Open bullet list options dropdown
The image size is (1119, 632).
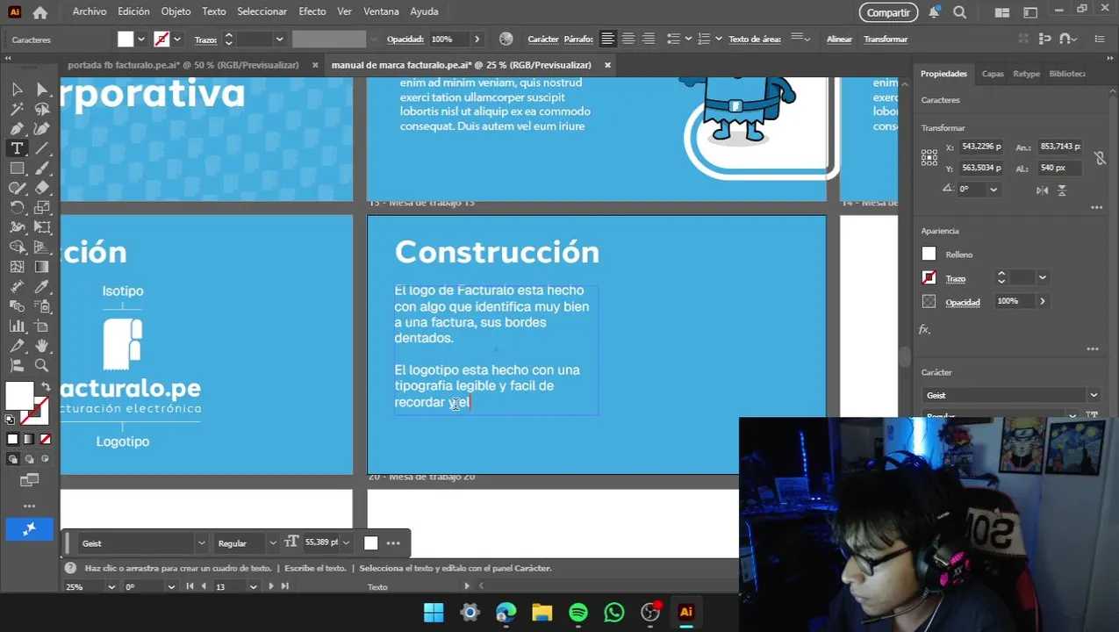click(688, 39)
